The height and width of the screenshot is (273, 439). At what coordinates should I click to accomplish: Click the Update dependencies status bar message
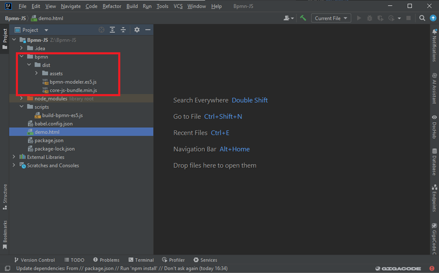click(x=122, y=268)
